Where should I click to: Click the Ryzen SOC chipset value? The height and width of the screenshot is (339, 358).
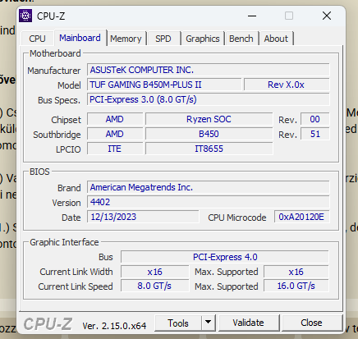(x=209, y=119)
